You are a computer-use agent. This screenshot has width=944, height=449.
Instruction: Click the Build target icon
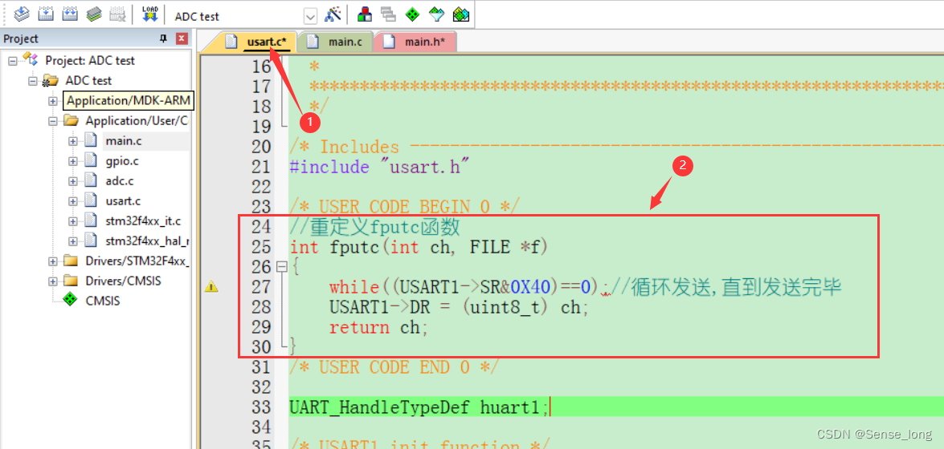(46, 14)
